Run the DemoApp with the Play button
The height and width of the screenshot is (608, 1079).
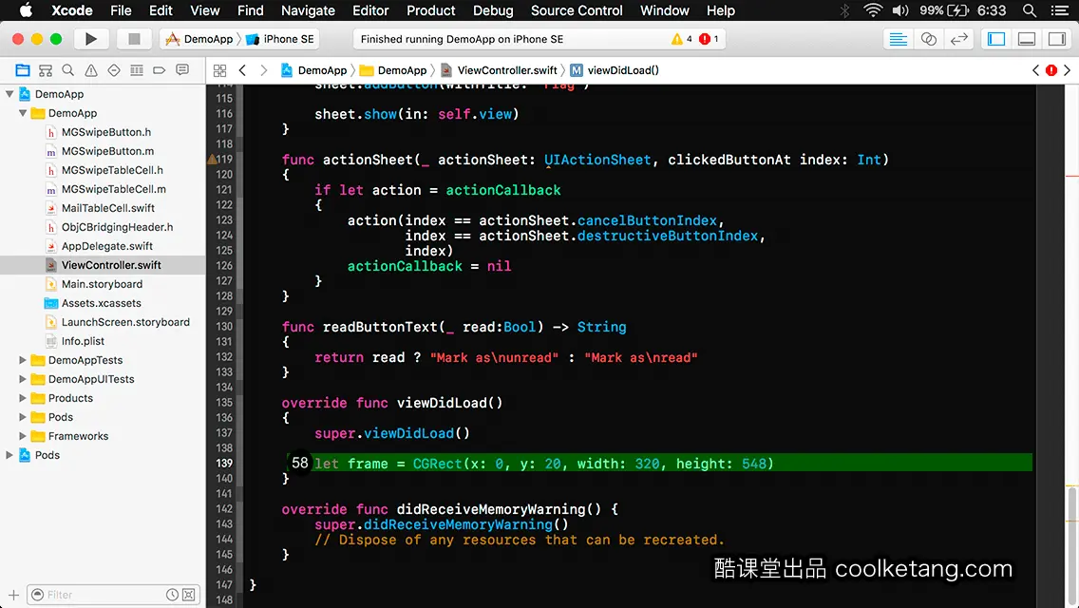(90, 39)
